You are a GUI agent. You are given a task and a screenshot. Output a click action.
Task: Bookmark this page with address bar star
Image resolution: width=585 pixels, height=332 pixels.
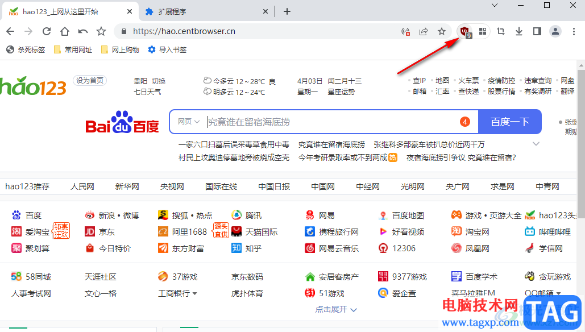[442, 31]
